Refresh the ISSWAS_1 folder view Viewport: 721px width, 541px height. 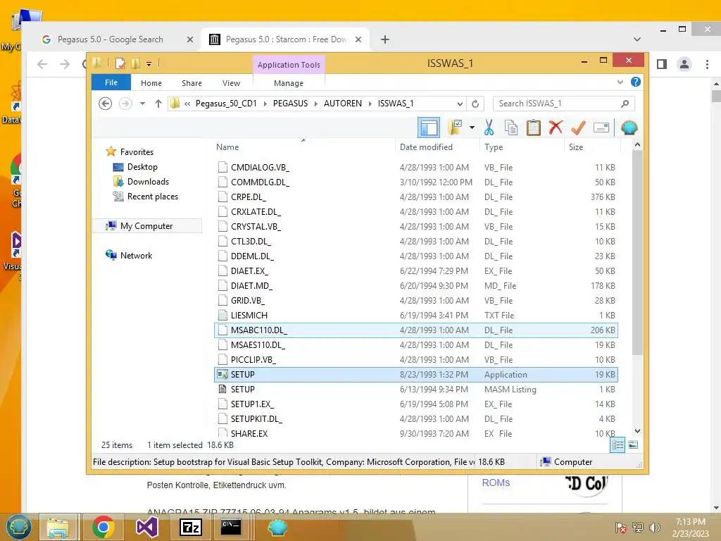point(475,104)
